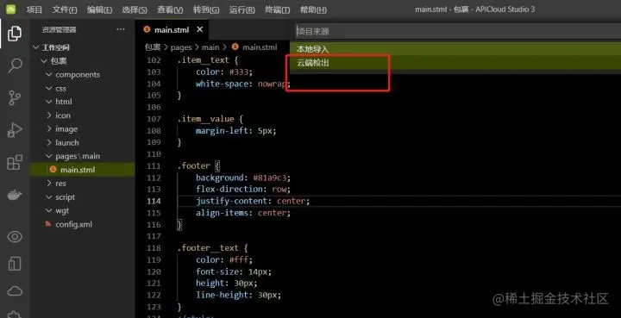
Task: Open the 选择(S) menu
Action: (x=135, y=9)
